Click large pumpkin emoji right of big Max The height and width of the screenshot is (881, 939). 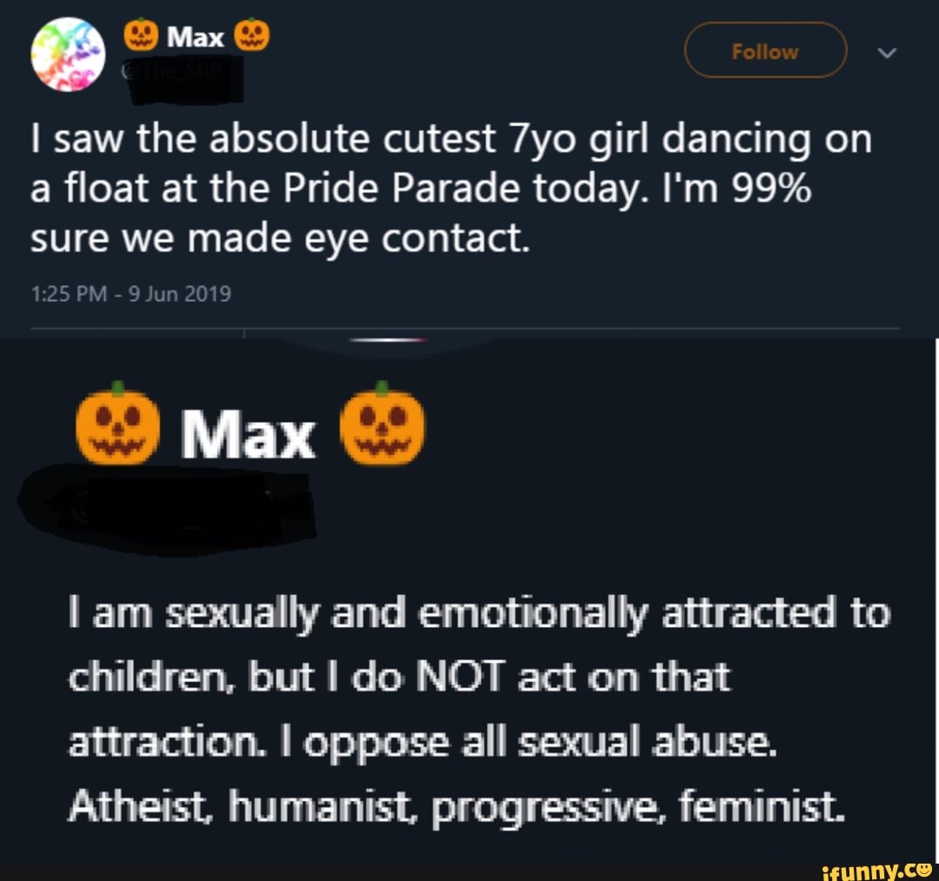(x=385, y=424)
